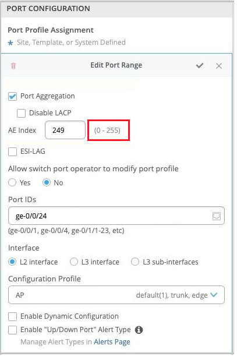Enable Disable LACP checkbox

(x=21, y=113)
